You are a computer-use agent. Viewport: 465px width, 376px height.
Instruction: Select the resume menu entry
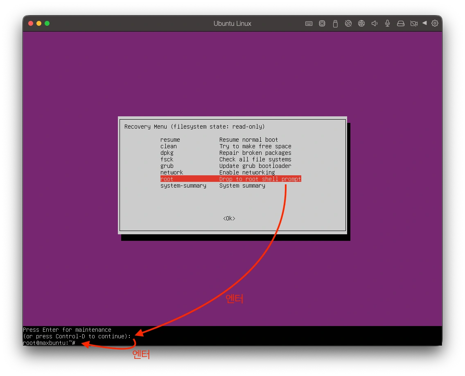point(170,140)
